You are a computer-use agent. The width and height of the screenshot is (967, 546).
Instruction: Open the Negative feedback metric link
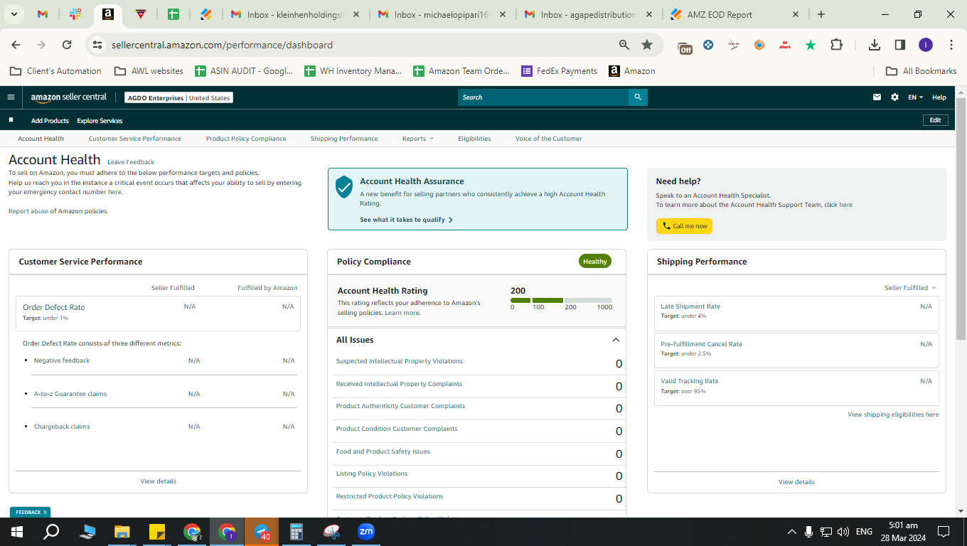pyautogui.click(x=62, y=360)
